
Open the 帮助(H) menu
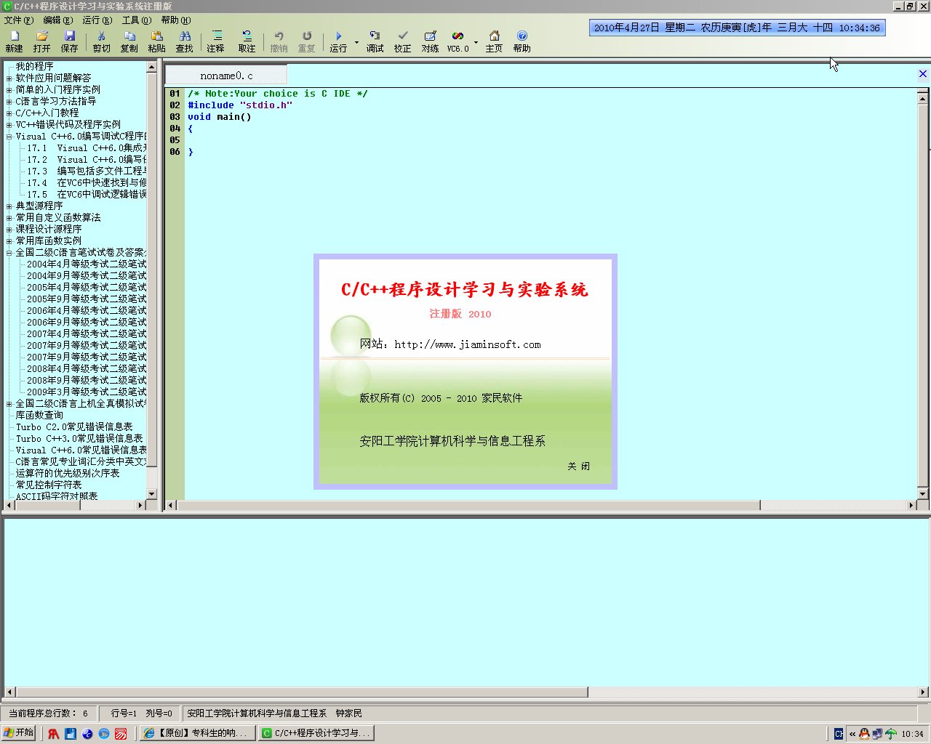click(x=175, y=20)
